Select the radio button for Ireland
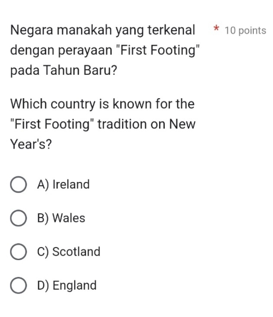273x317 pixels. tap(18, 185)
